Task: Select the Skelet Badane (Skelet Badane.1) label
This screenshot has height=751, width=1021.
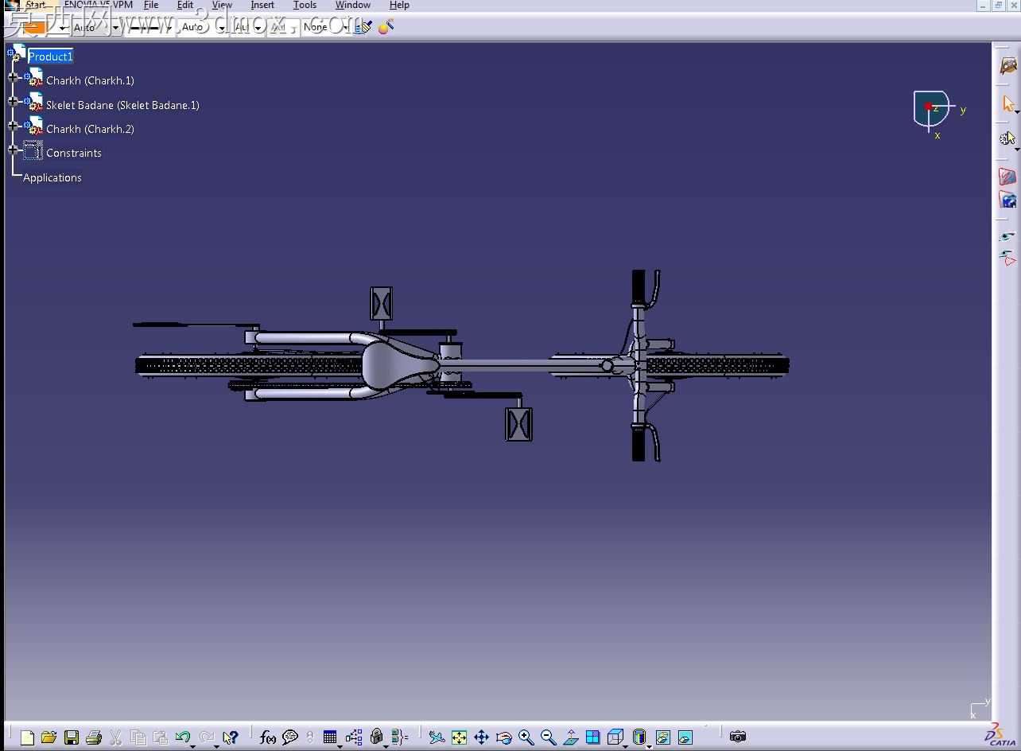Action: [122, 105]
